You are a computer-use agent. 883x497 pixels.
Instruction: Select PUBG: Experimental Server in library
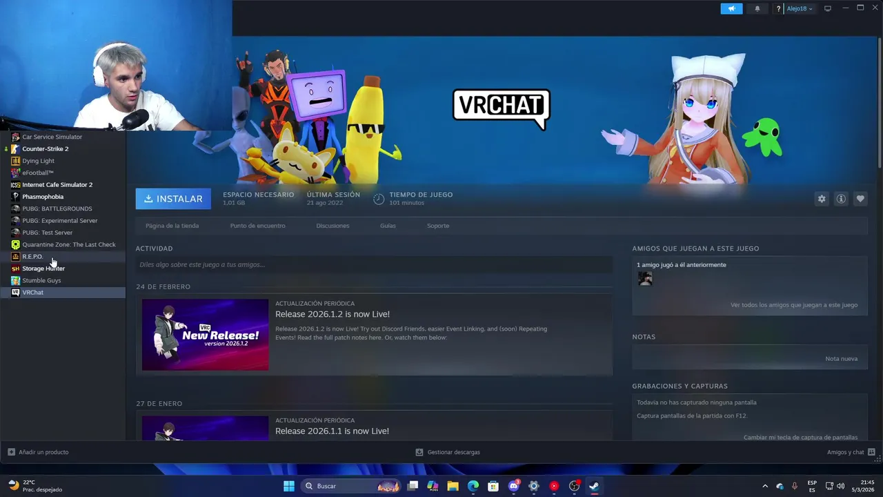(x=63, y=221)
